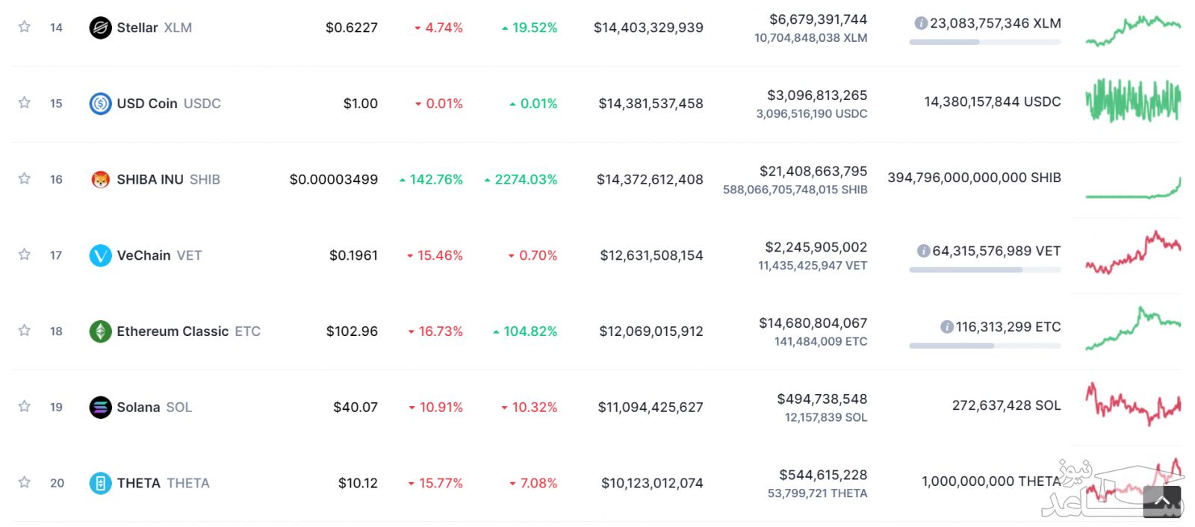Add Stellar to watchlist with star
The height and width of the screenshot is (527, 1195).
click(25, 27)
